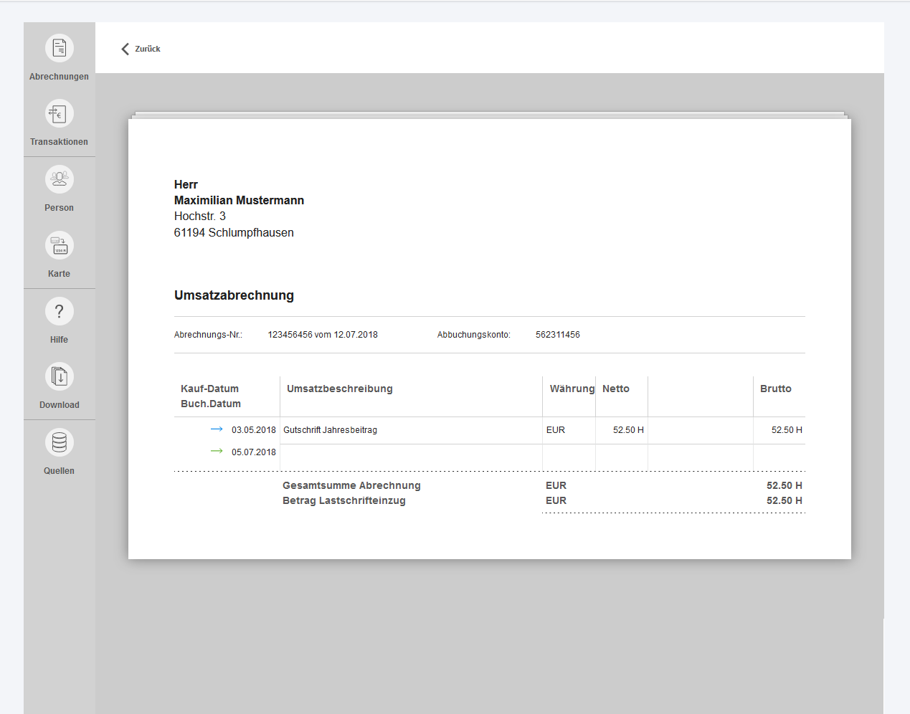Go back using the Zurück link
This screenshot has height=714, width=910.
pyautogui.click(x=148, y=49)
